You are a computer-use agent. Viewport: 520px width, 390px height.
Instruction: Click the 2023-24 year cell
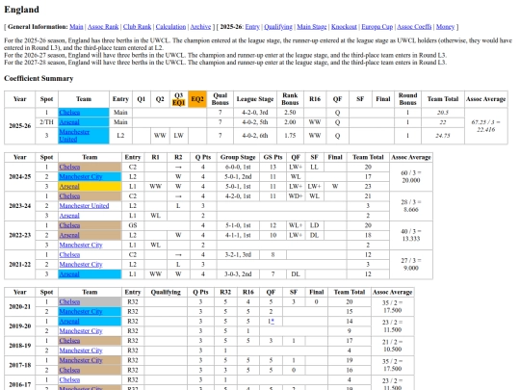(x=20, y=206)
